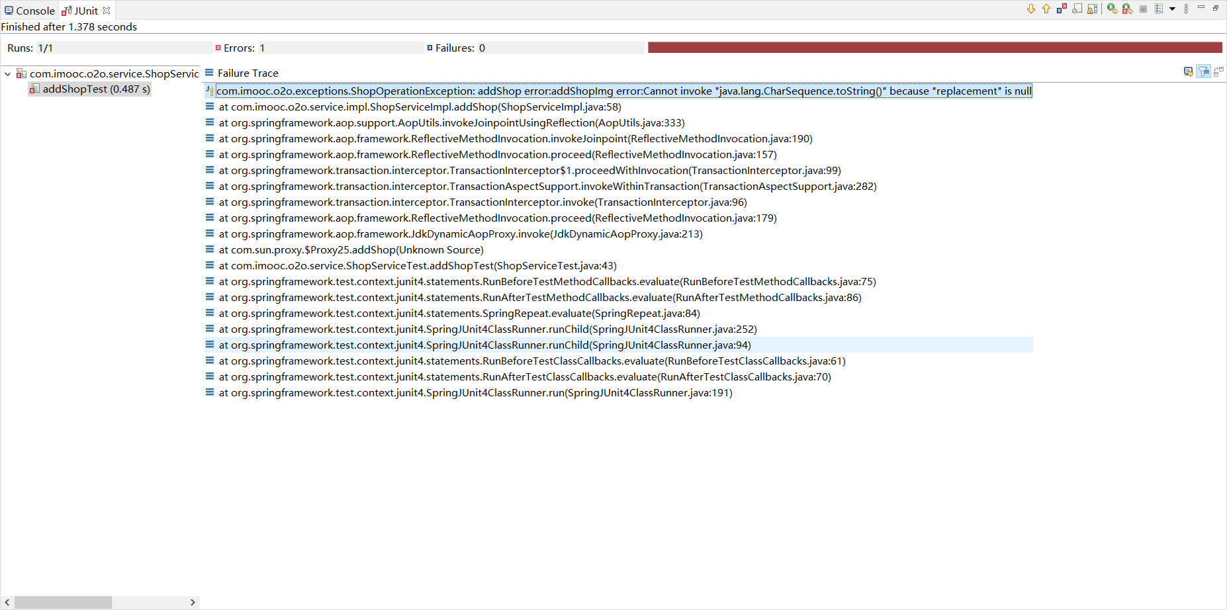Image resolution: width=1227 pixels, height=610 pixels.
Task: Click stack frame icon beside ShopServiceImpl.addShop
Action: pos(210,106)
